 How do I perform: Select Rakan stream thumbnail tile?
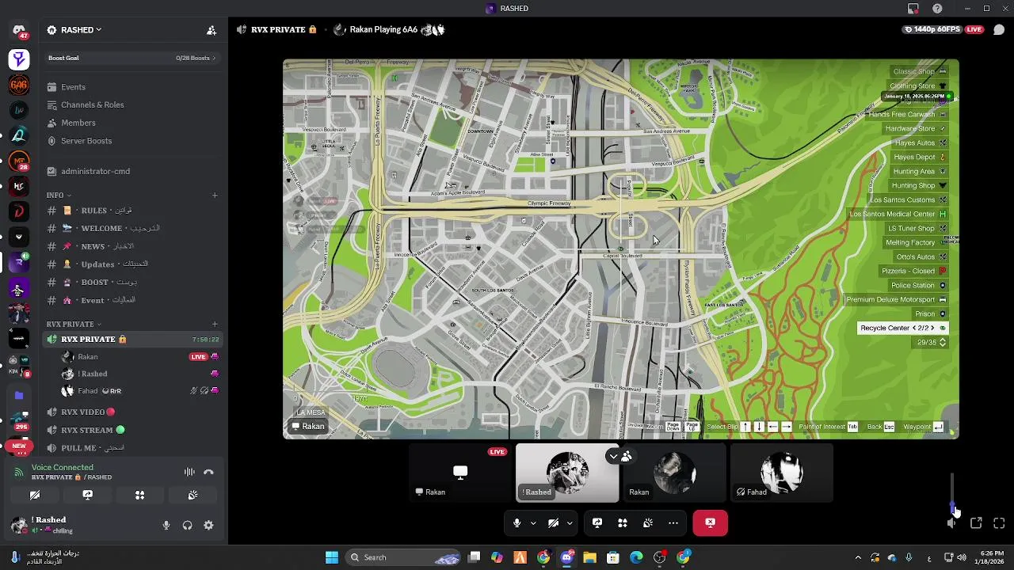point(460,473)
